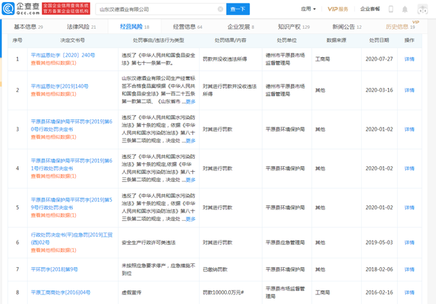
Task: Open the 企业发展 tab
Action: [x=240, y=27]
